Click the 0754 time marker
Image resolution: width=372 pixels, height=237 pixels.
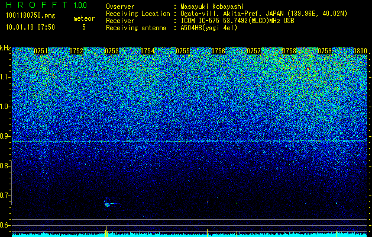pyautogui.click(x=147, y=51)
